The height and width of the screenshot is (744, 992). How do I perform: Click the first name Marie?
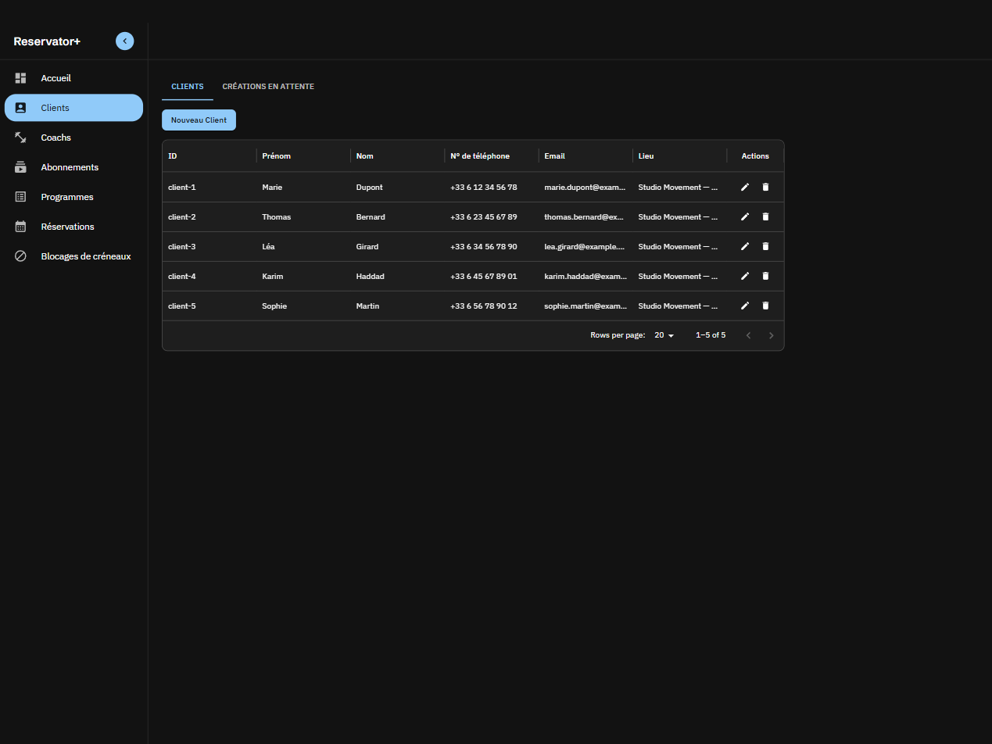(x=272, y=188)
